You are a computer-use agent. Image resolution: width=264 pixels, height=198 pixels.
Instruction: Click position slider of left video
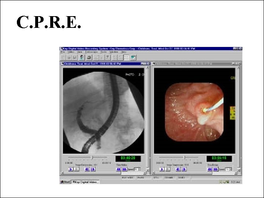(x=92, y=158)
